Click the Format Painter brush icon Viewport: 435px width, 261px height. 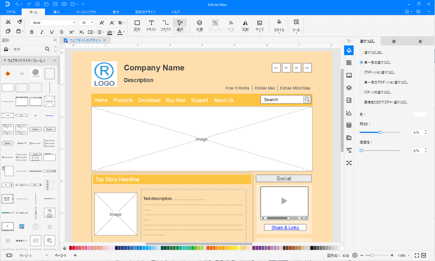[20, 22]
